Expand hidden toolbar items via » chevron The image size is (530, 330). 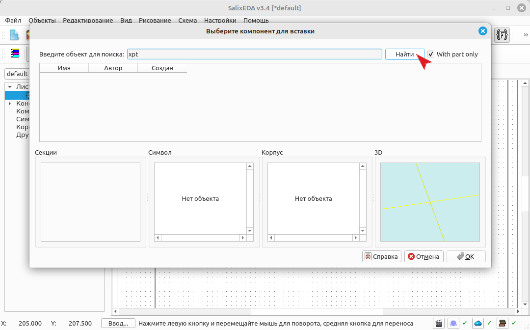(x=526, y=34)
